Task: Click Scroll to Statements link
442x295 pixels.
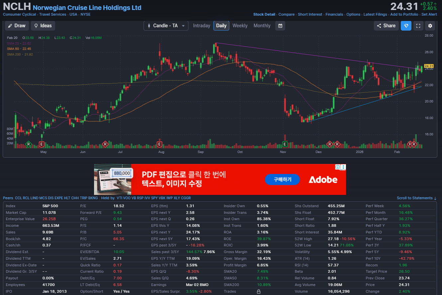Action: click(416, 198)
